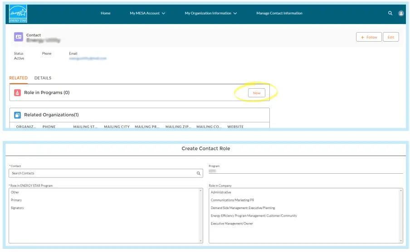
Task: Click the MAILING ST... column header
Action: coord(85,127)
